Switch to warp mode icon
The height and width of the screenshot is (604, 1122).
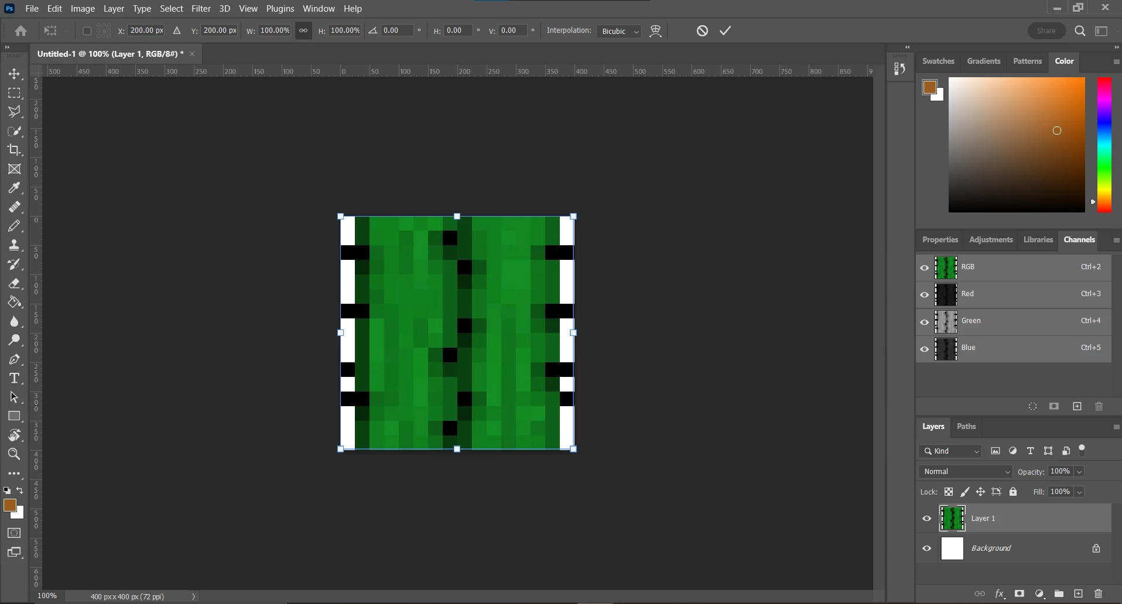tap(656, 31)
